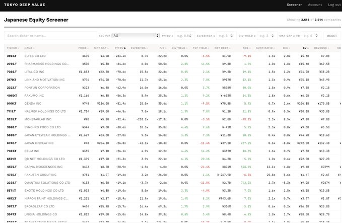Select JAPAN EYEWEAR HOLDINGS name
The image size is (342, 223).
pos(47,135)
